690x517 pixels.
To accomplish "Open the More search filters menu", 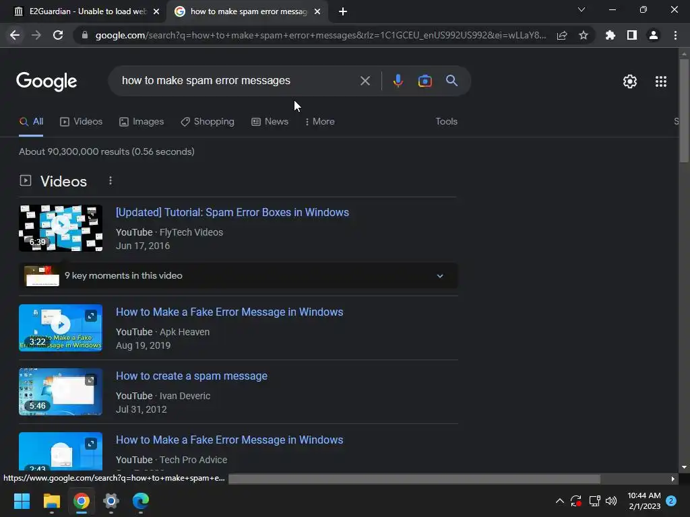I will [320, 122].
